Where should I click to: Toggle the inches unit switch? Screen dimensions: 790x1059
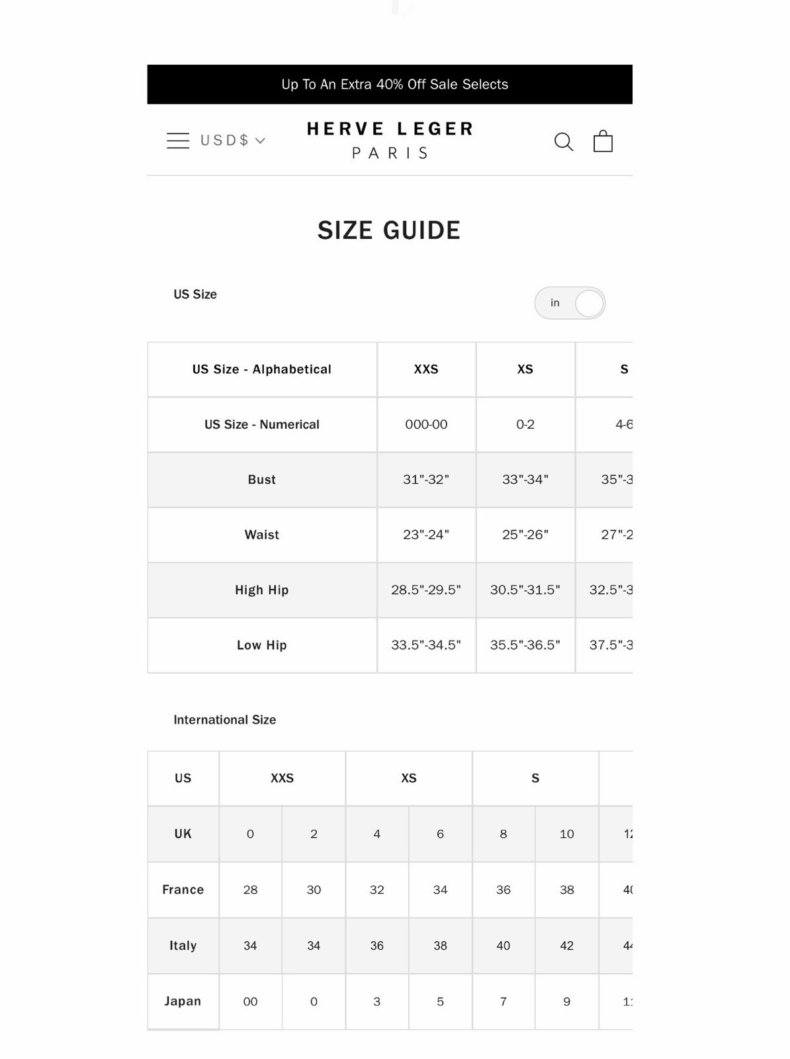570,303
